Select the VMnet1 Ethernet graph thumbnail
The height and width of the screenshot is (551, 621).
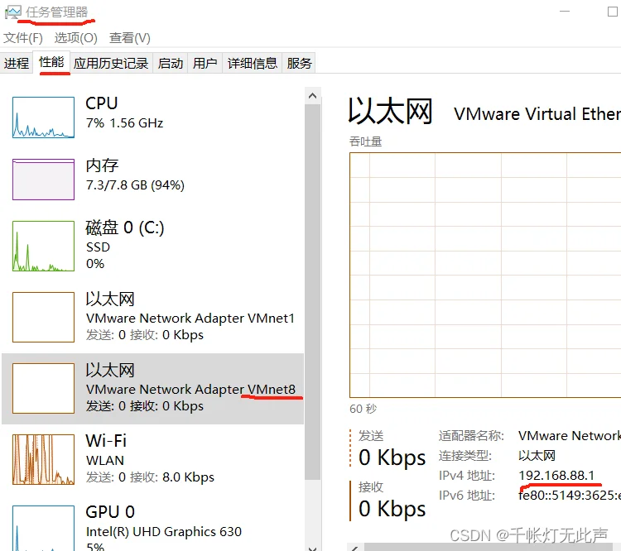coord(43,318)
